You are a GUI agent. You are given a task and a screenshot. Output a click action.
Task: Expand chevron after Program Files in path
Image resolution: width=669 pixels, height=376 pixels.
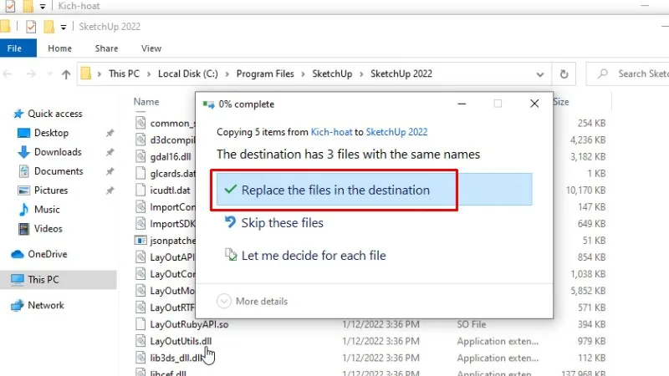[304, 74]
